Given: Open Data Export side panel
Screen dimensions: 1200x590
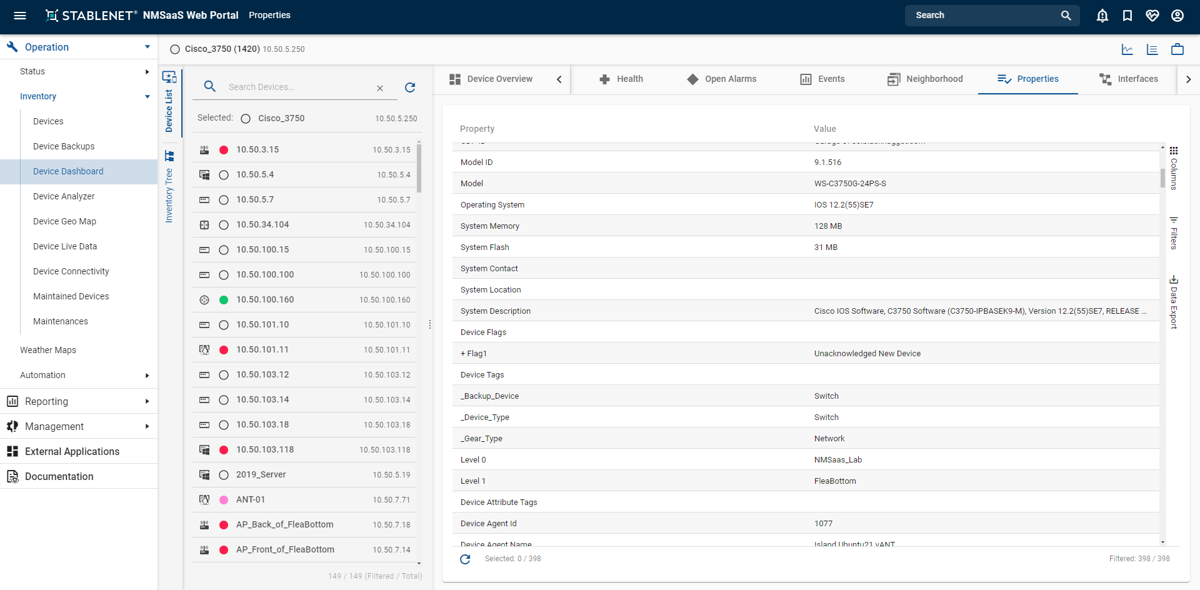Looking at the screenshot, I should click(x=1174, y=302).
